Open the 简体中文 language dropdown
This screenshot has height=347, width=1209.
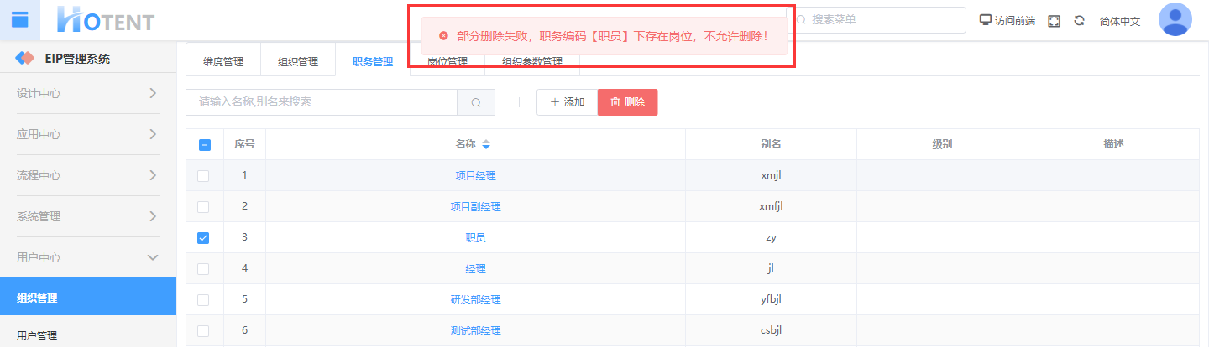coord(1120,21)
